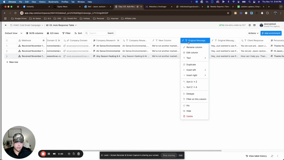This screenshot has width=284, height=160.
Task: Expand the Actions dropdown
Action: [253, 33]
